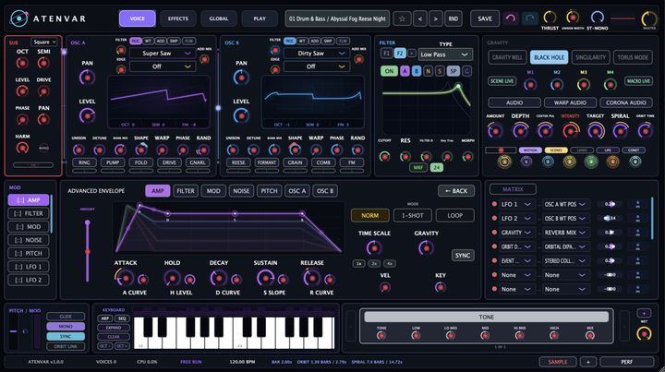Click the RND randomize button

[x=453, y=18]
